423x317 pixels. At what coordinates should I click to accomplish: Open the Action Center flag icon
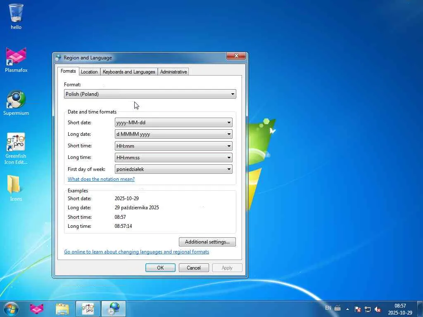click(x=358, y=309)
